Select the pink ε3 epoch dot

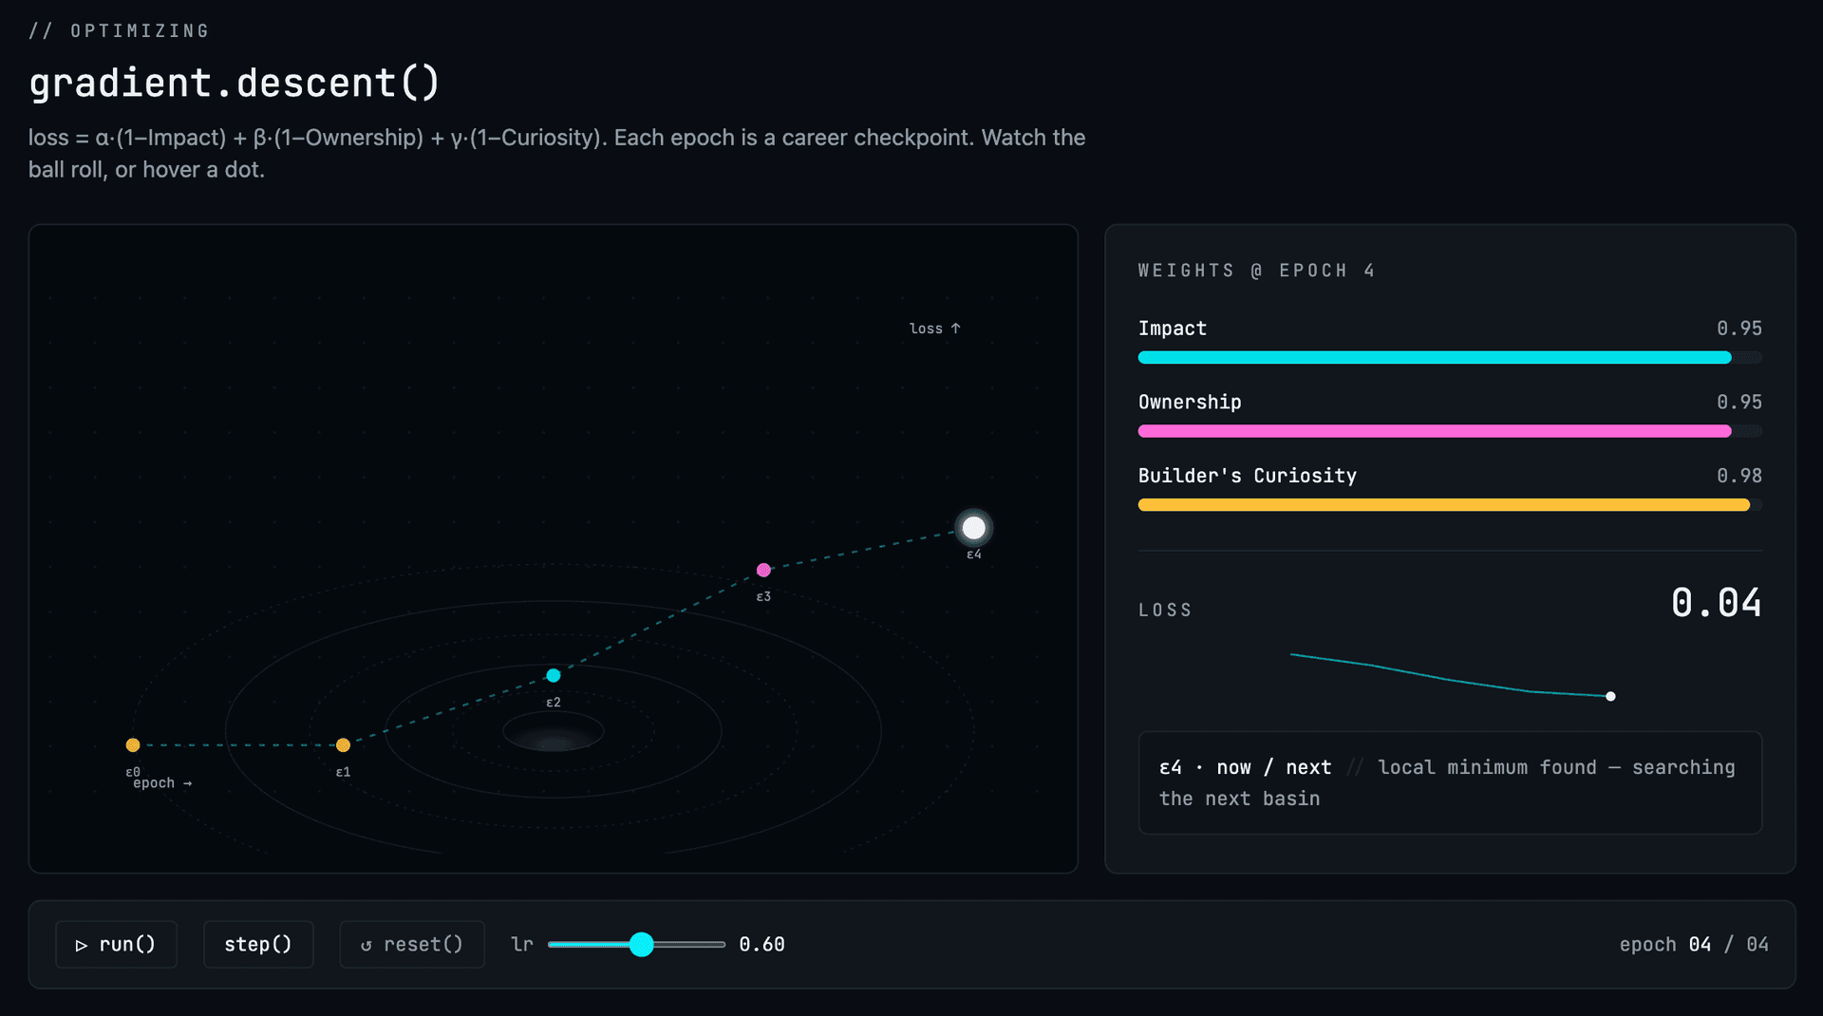coord(763,570)
